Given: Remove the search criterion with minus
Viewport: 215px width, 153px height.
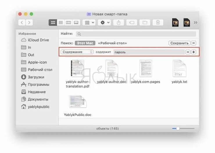Looking at the screenshot, I should pyautogui.click(x=188, y=52).
